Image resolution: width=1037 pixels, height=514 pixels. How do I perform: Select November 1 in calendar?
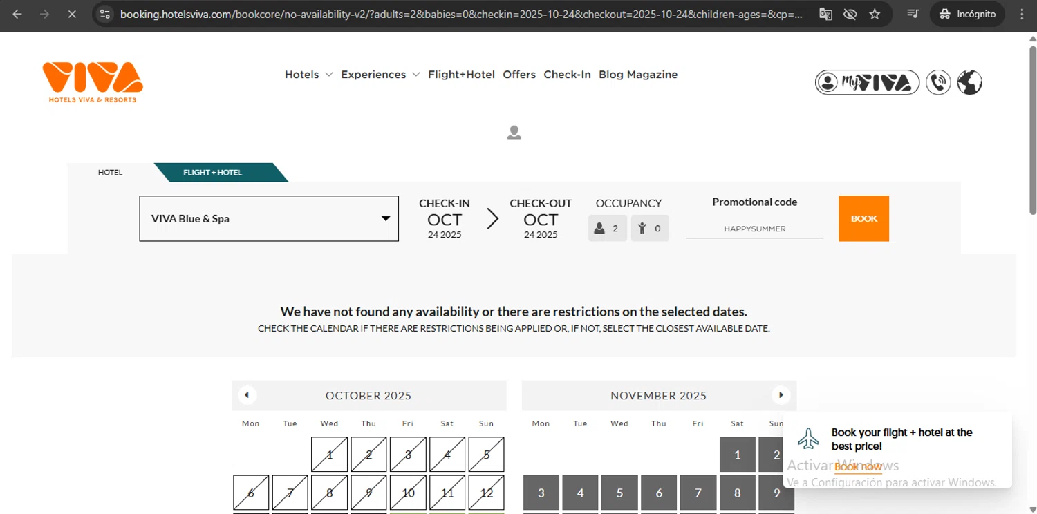click(737, 455)
